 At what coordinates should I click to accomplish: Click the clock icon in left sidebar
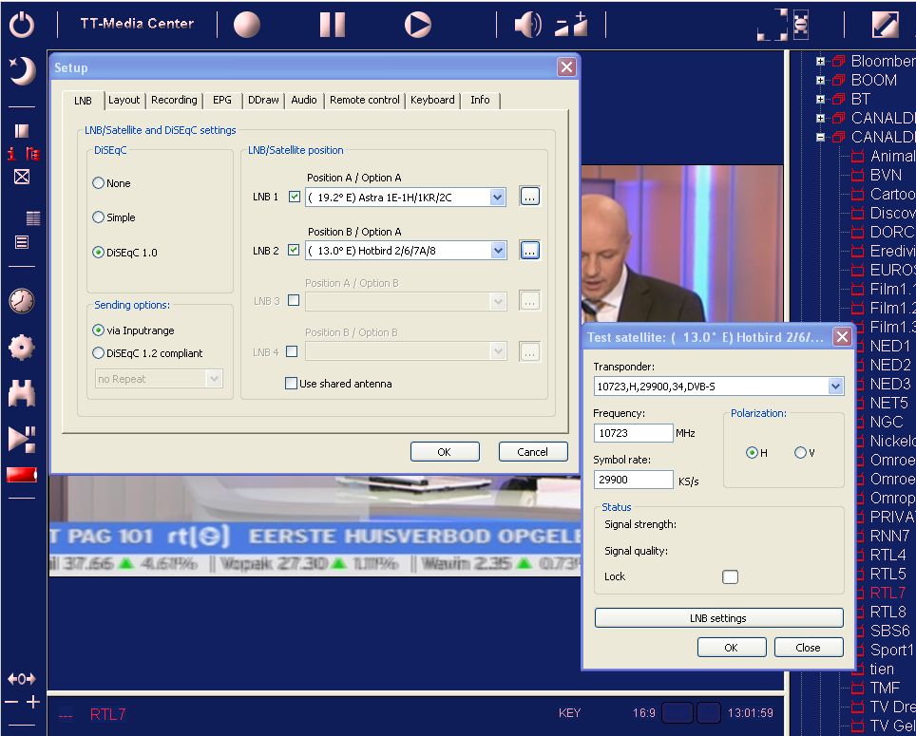pos(22,301)
